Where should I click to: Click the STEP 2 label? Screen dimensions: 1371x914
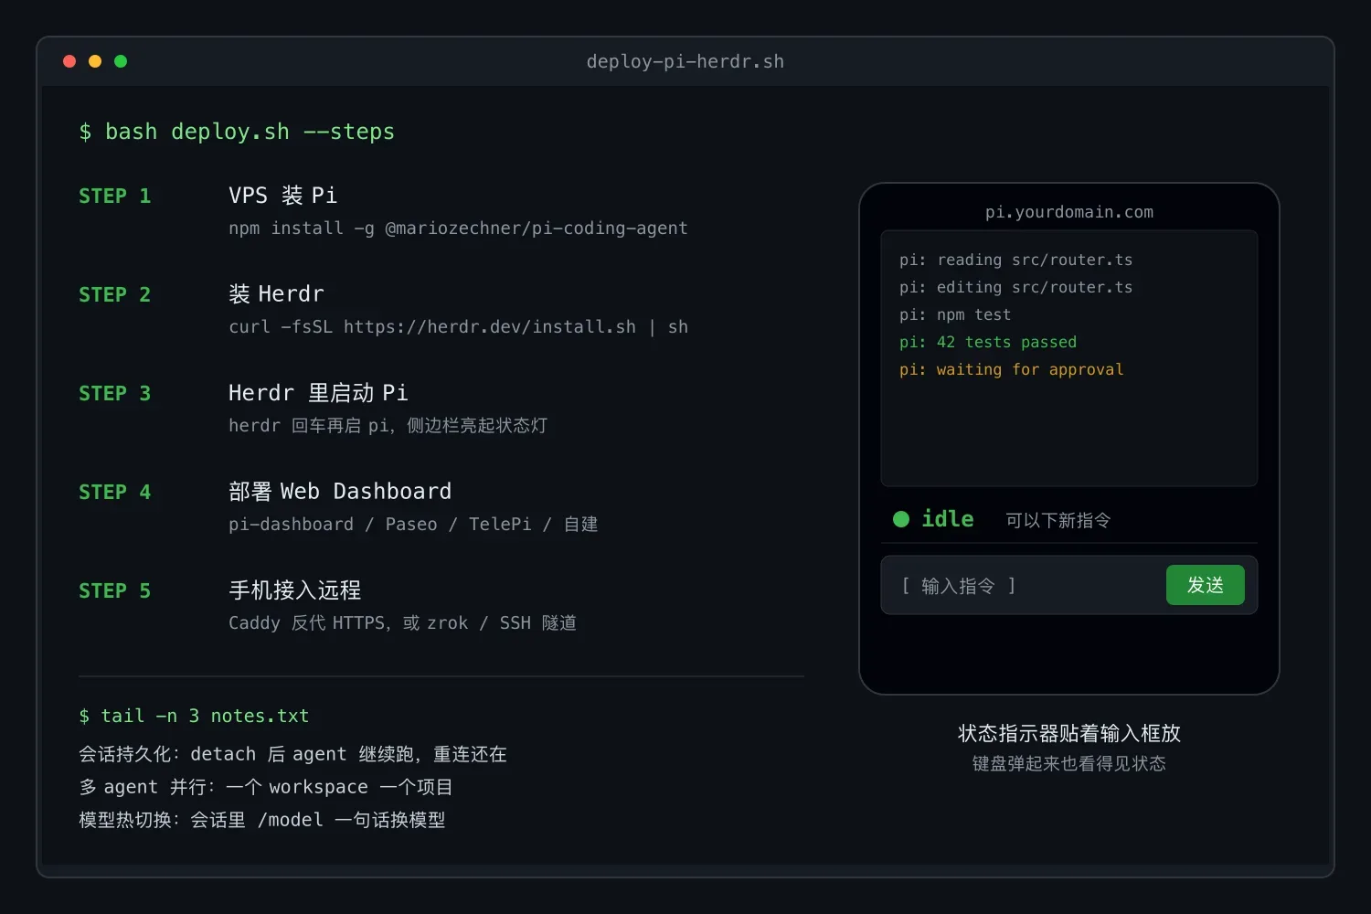coord(114,294)
